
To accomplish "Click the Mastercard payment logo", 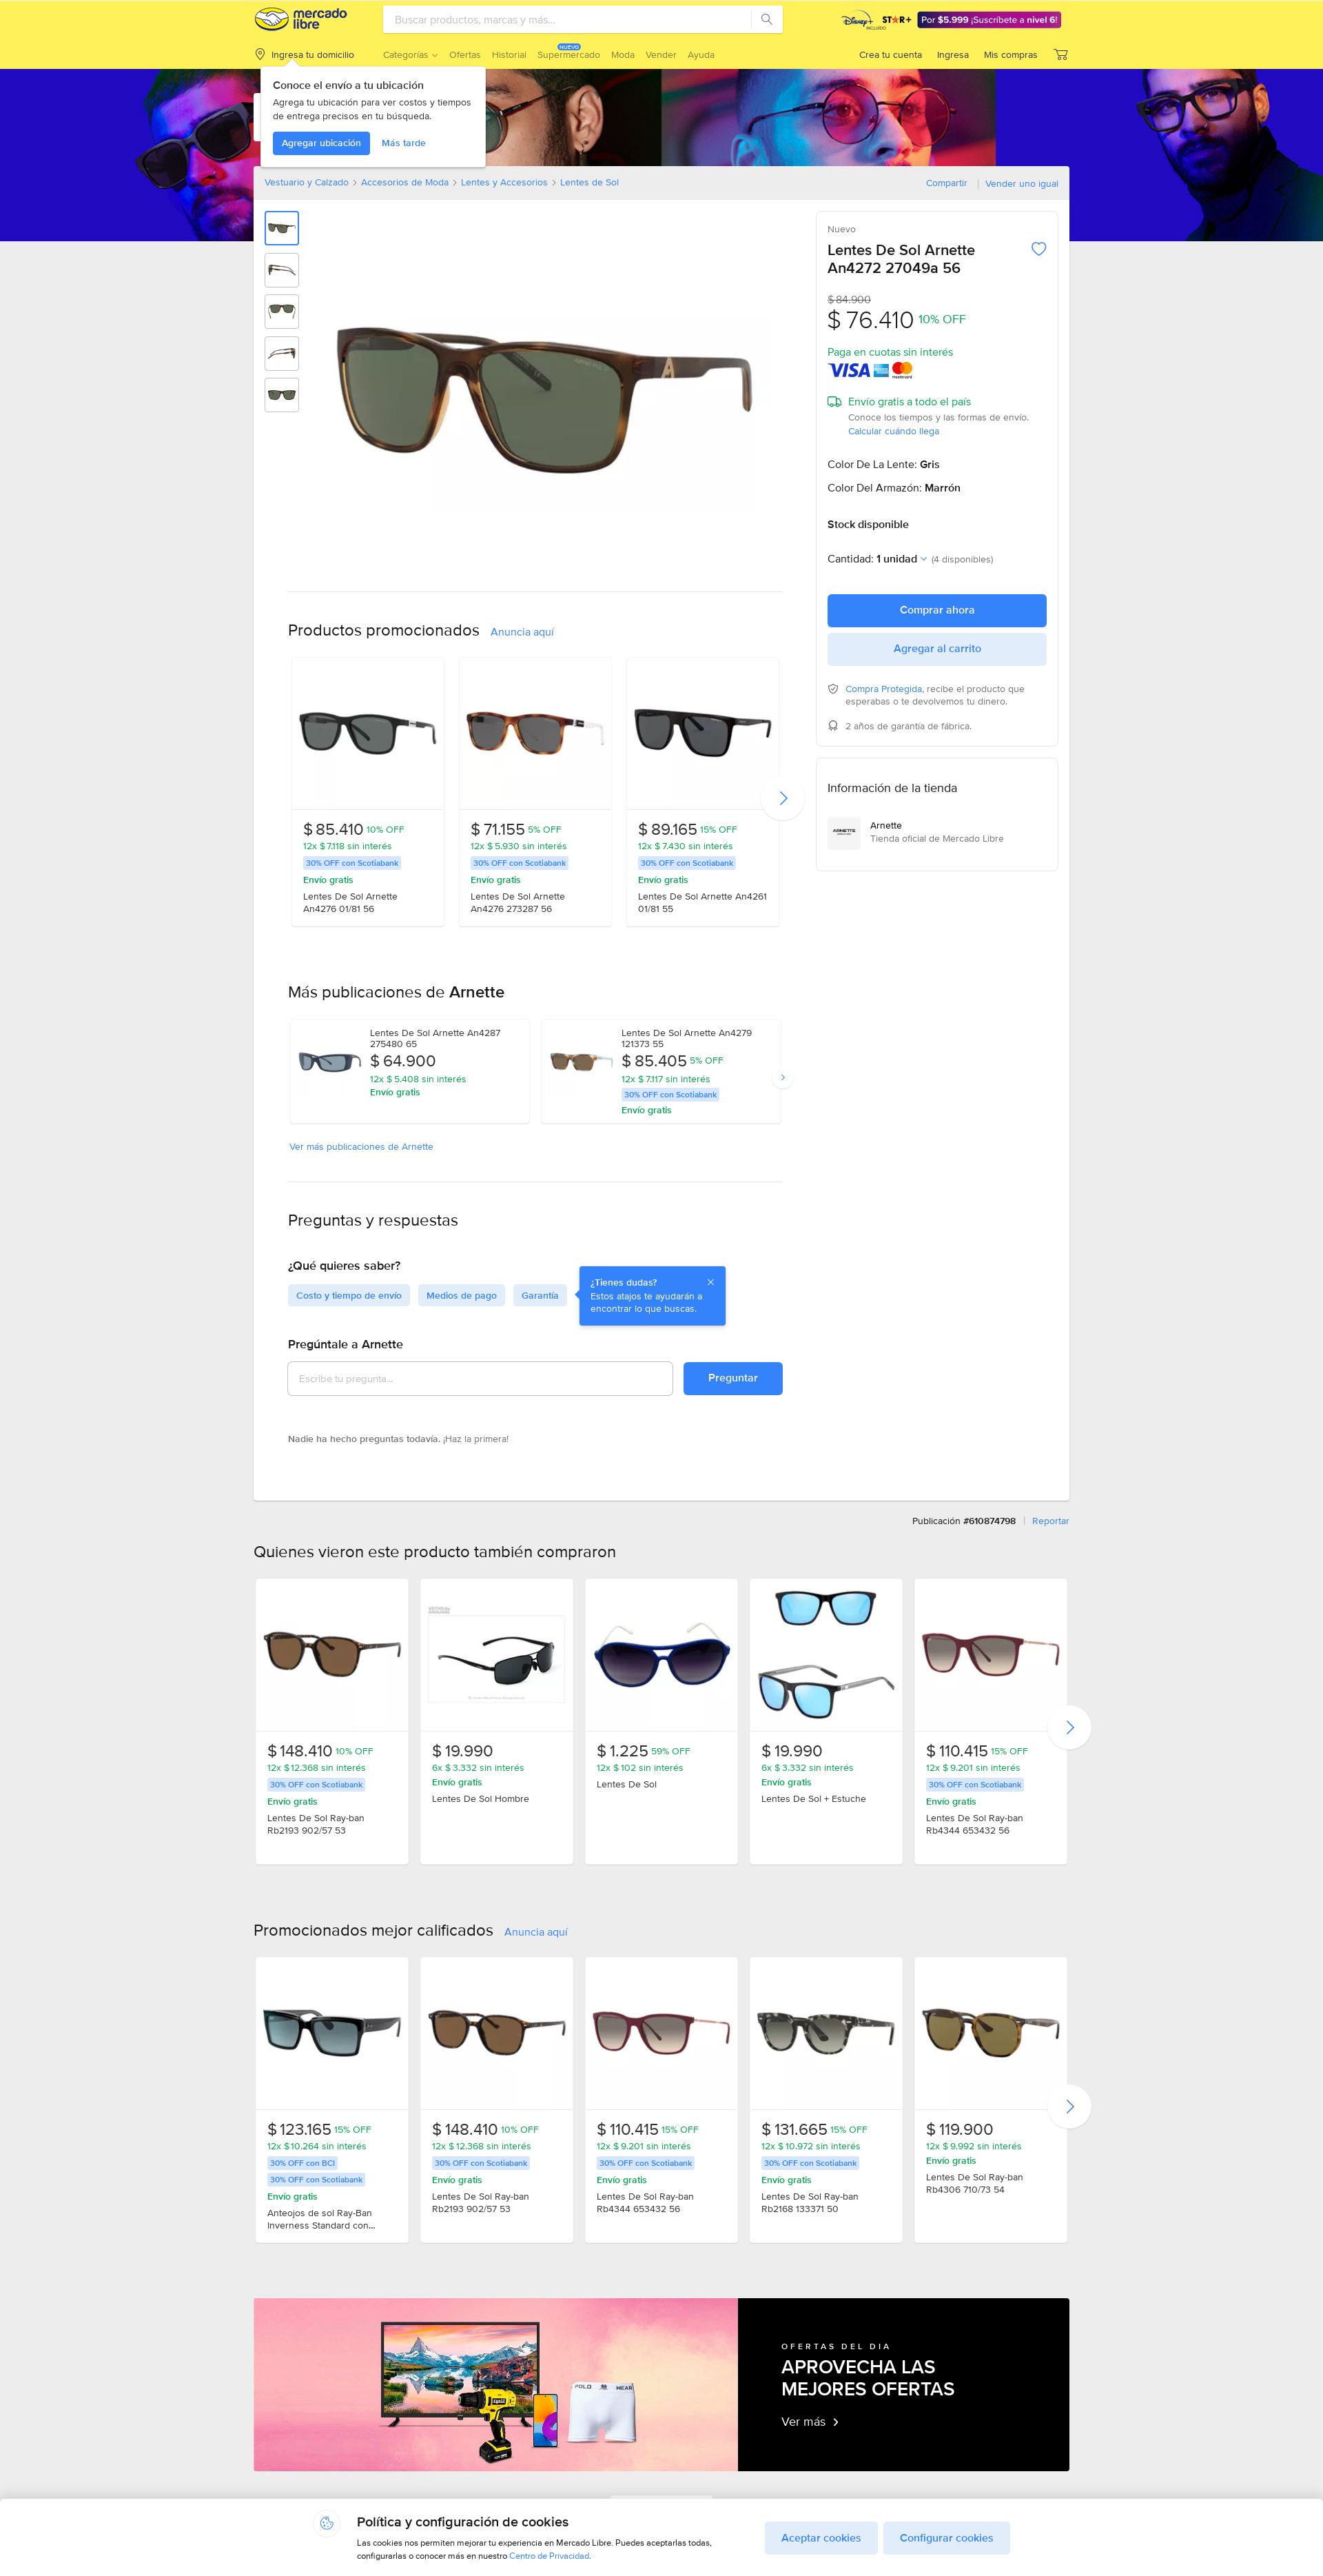I will (x=902, y=370).
